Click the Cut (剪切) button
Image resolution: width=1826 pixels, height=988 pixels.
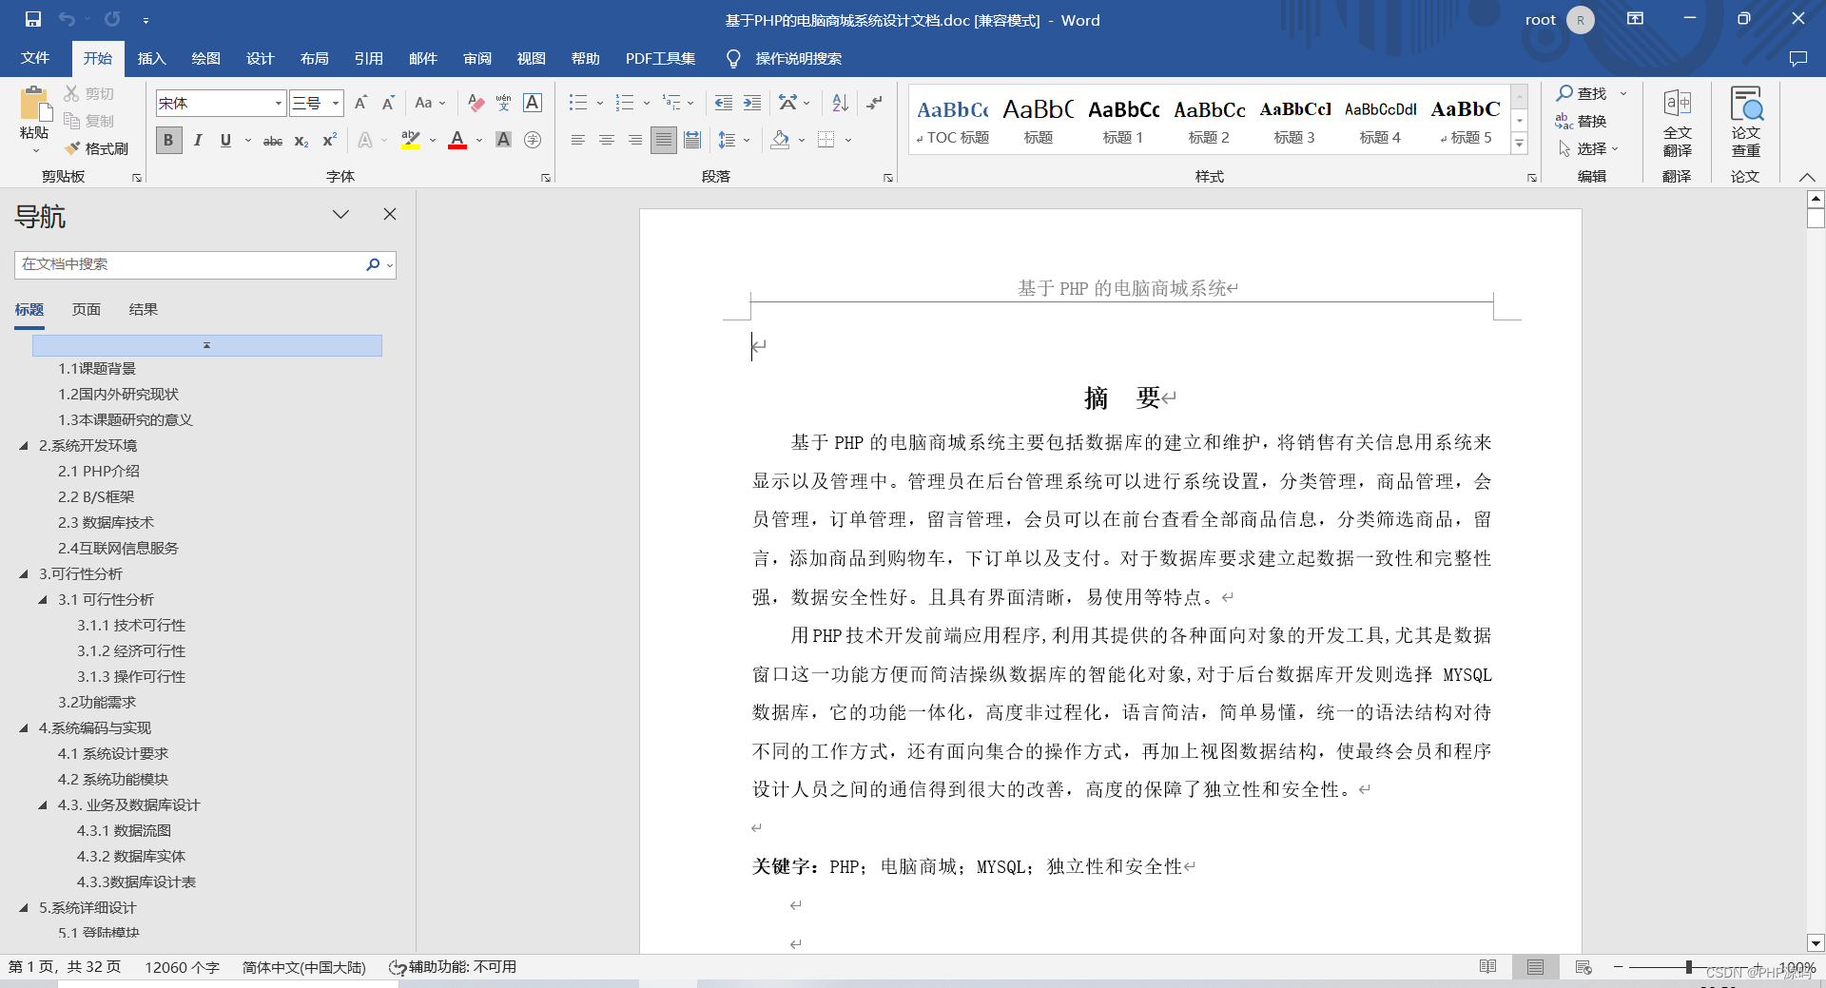point(89,93)
